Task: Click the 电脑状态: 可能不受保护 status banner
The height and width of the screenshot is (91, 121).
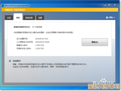Action: (x=60, y=10)
